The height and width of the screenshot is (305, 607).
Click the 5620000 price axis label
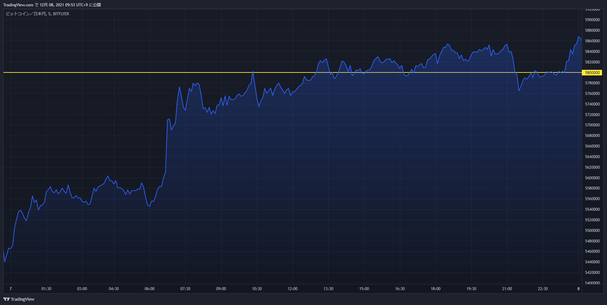[x=592, y=167]
